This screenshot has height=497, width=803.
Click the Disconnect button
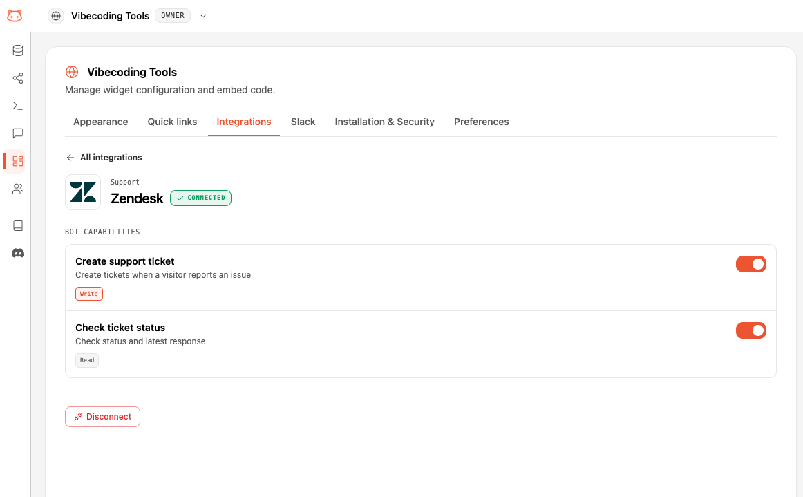click(102, 417)
